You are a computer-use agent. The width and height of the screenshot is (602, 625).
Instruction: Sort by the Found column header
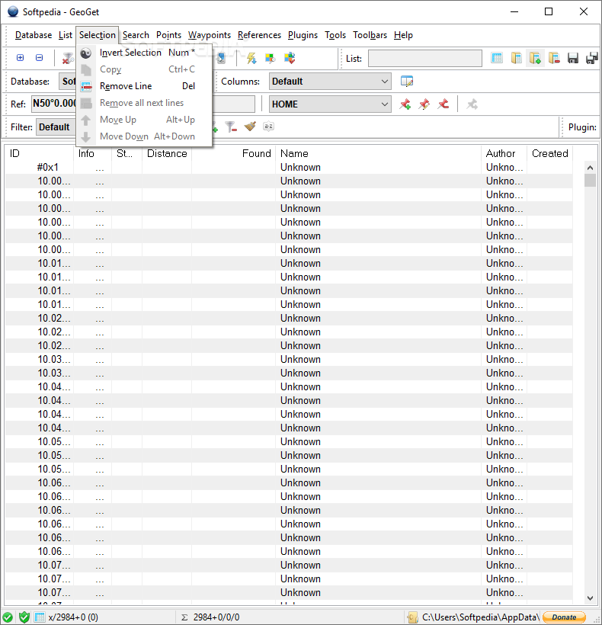coord(233,153)
